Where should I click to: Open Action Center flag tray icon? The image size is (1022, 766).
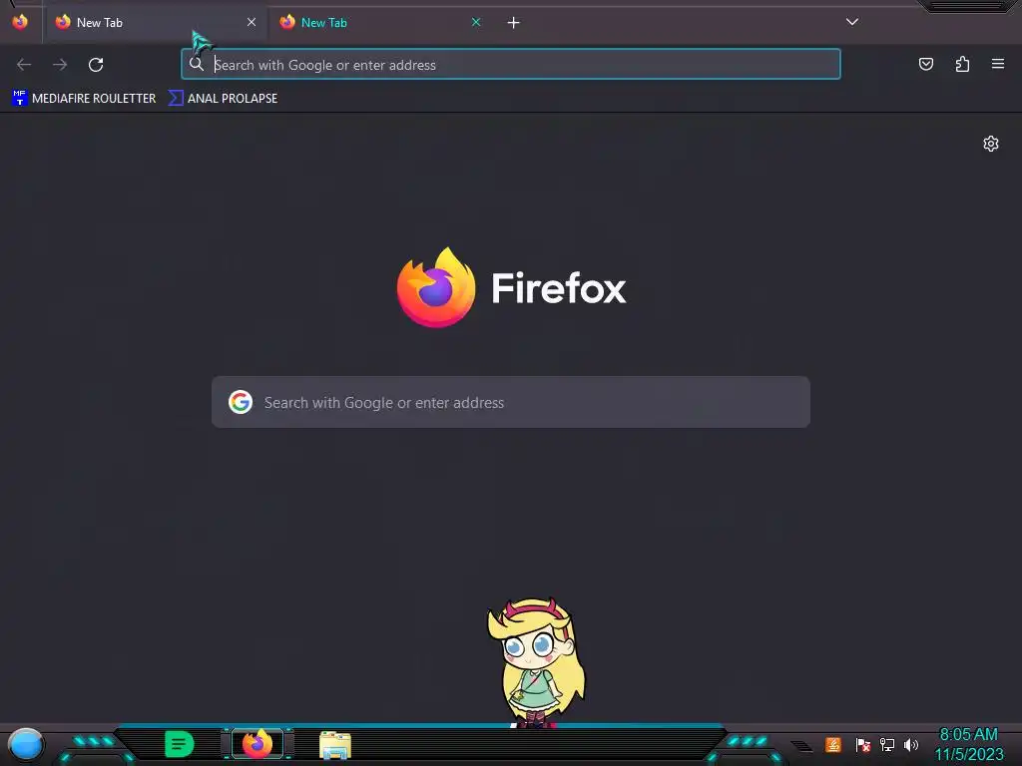863,744
